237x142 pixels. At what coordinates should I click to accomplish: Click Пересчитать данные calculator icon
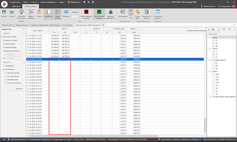point(146,12)
